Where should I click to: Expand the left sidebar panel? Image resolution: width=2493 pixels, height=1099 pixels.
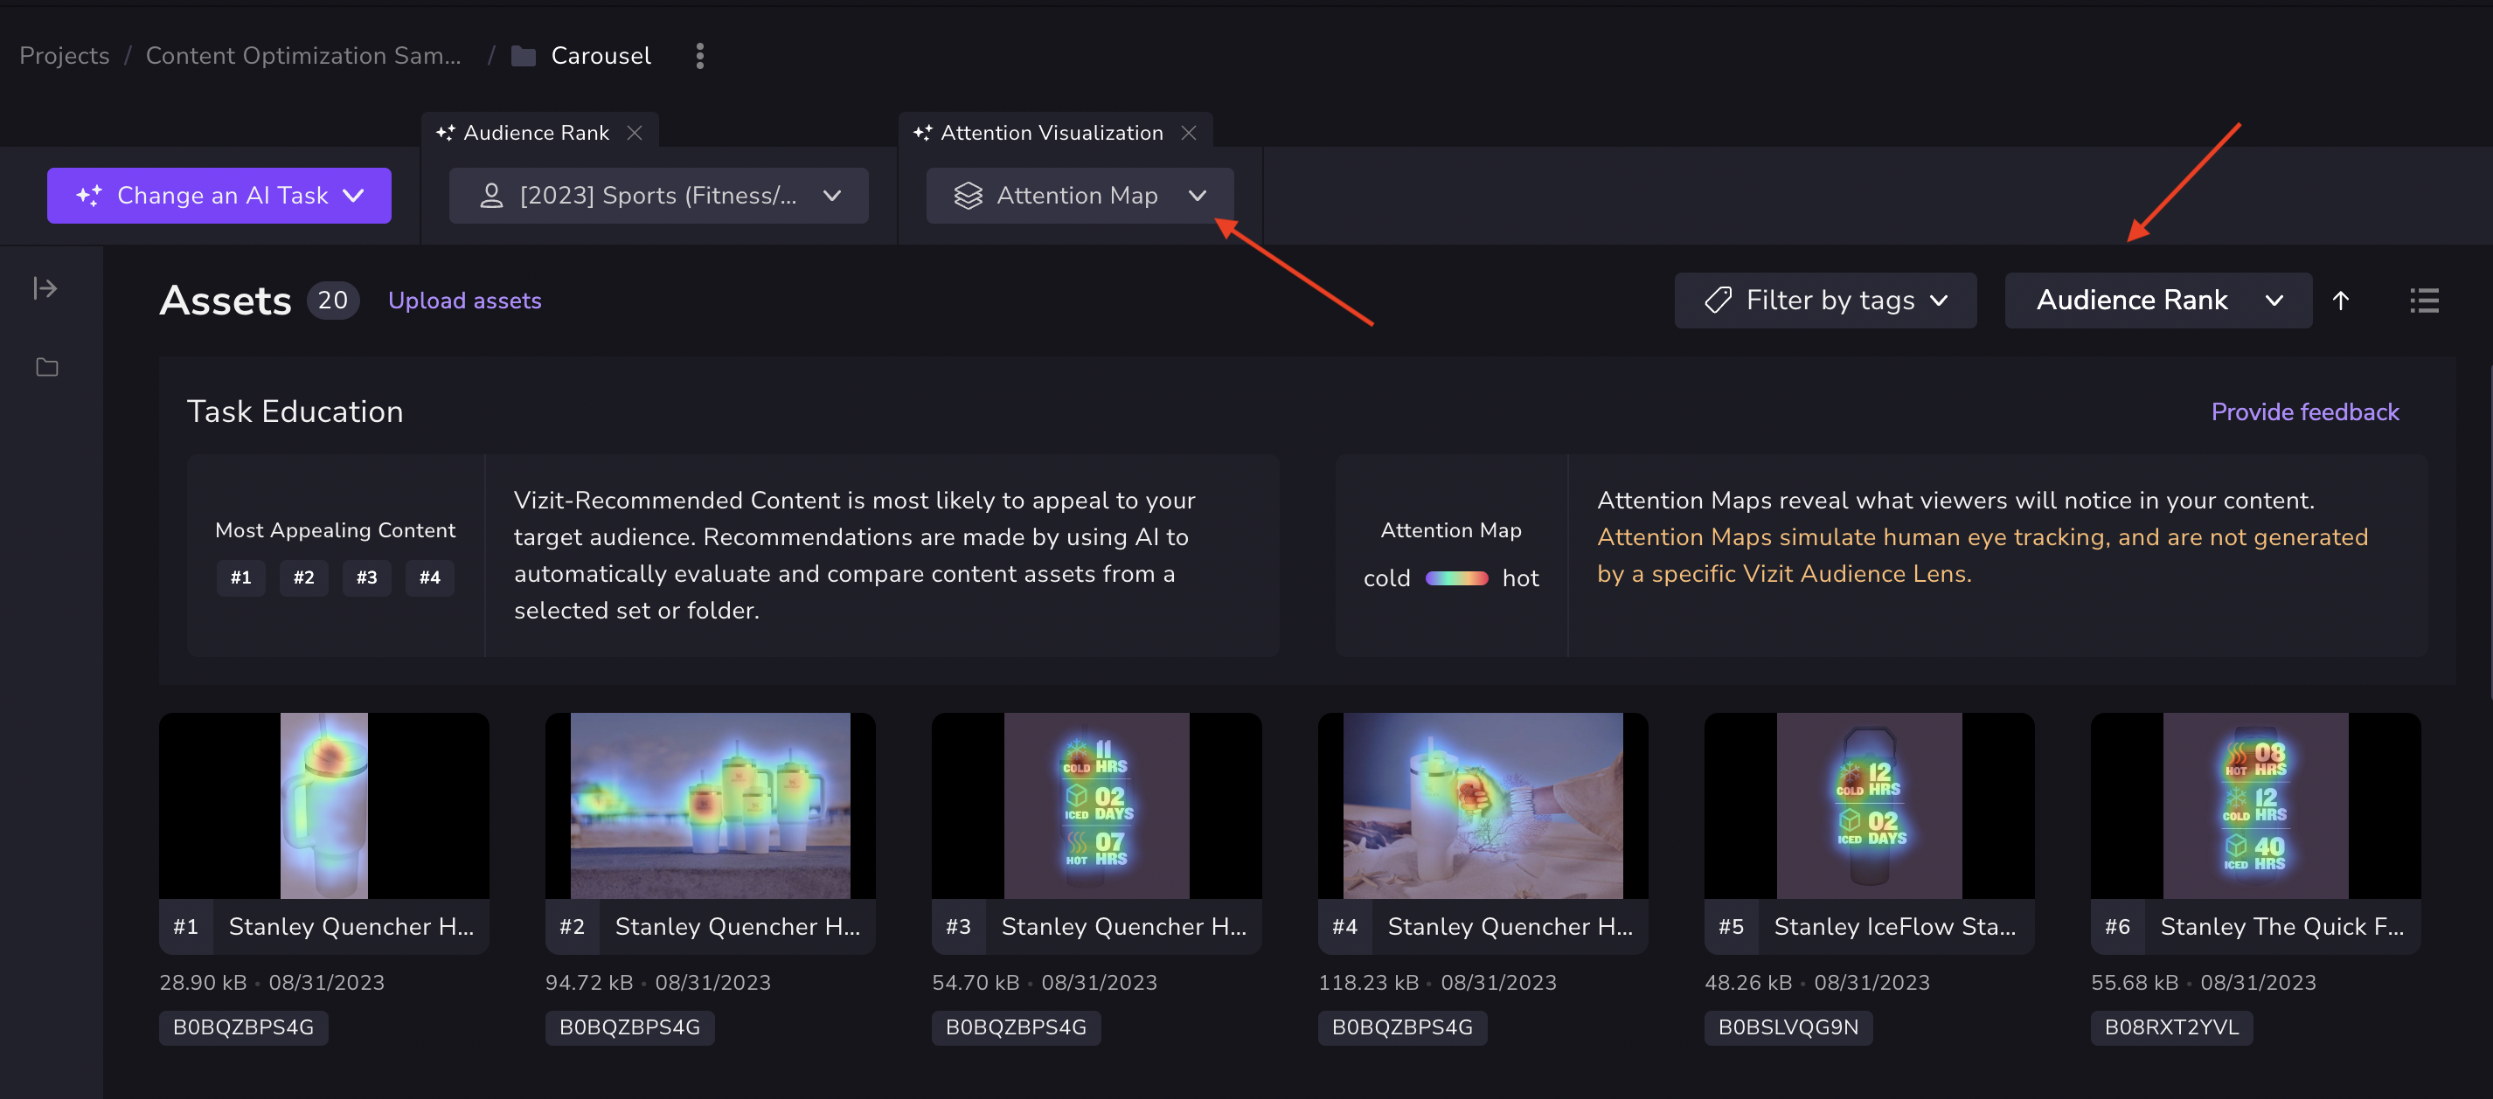45,288
